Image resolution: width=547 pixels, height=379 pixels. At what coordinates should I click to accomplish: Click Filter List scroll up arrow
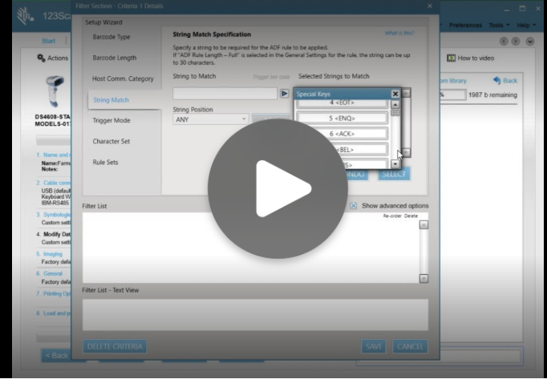423,225
